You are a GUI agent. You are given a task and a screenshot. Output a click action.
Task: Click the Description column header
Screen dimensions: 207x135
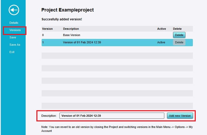coord(71,29)
